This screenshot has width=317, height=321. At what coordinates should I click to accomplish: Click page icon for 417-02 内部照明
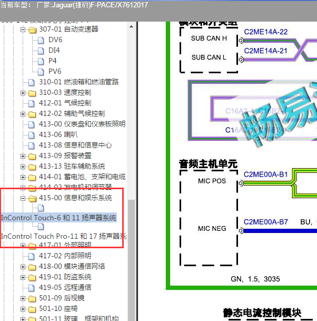coord(32,256)
